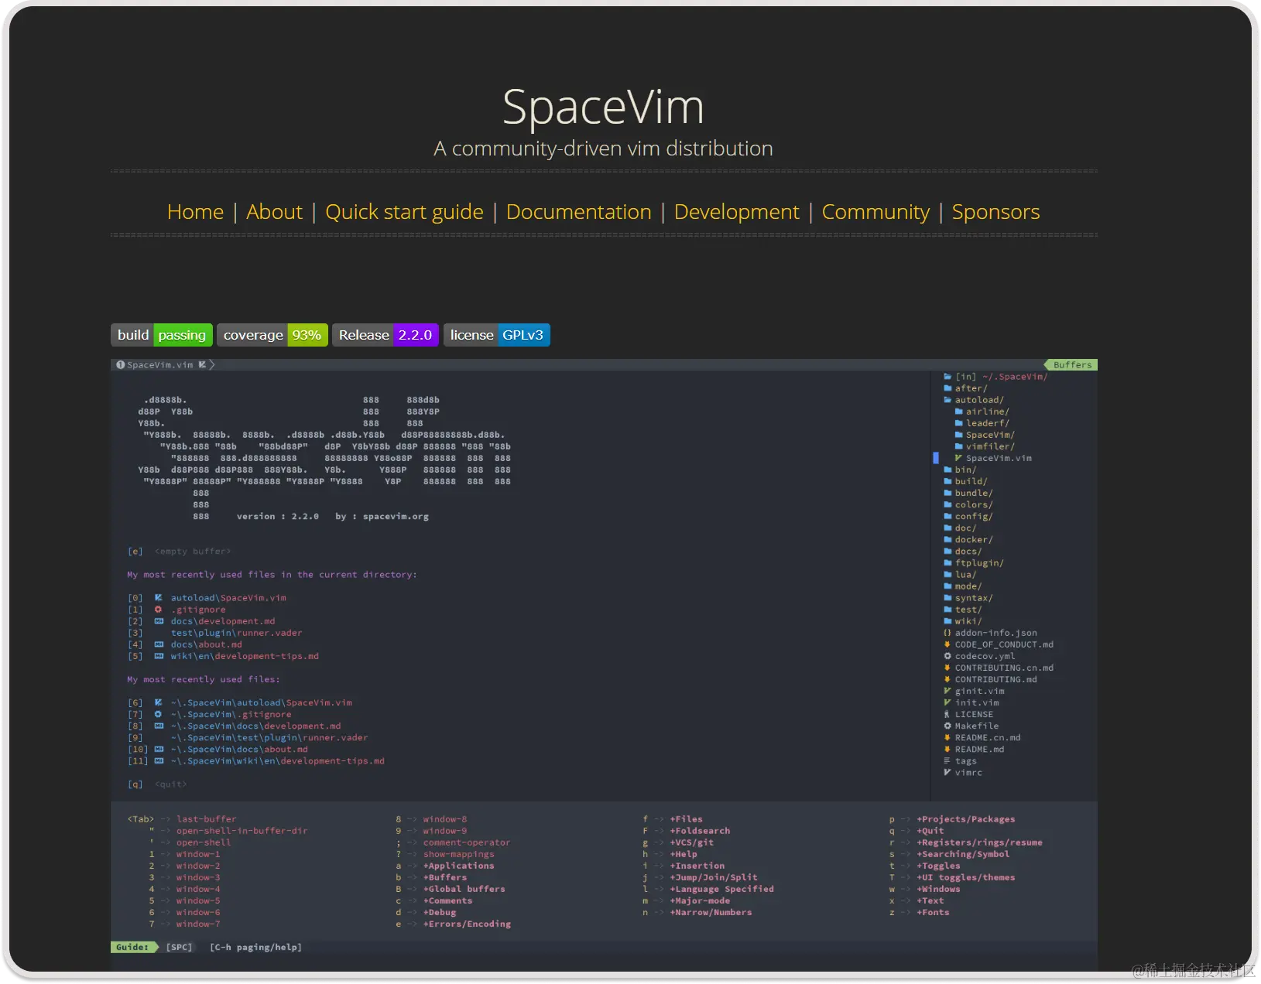Click the markdown icon beside CODE_OF_CONDUCT.md

(947, 644)
